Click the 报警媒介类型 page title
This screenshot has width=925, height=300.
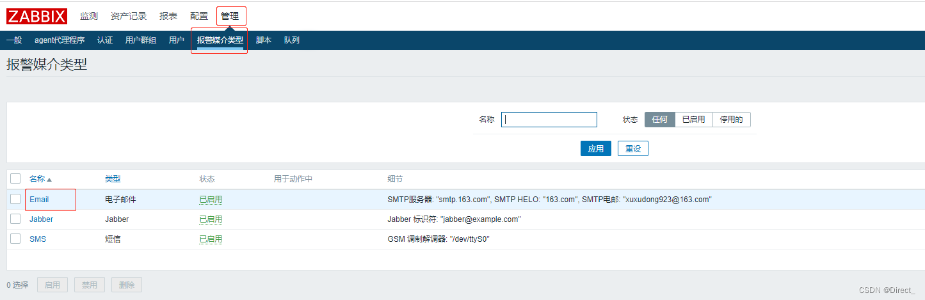coord(46,65)
